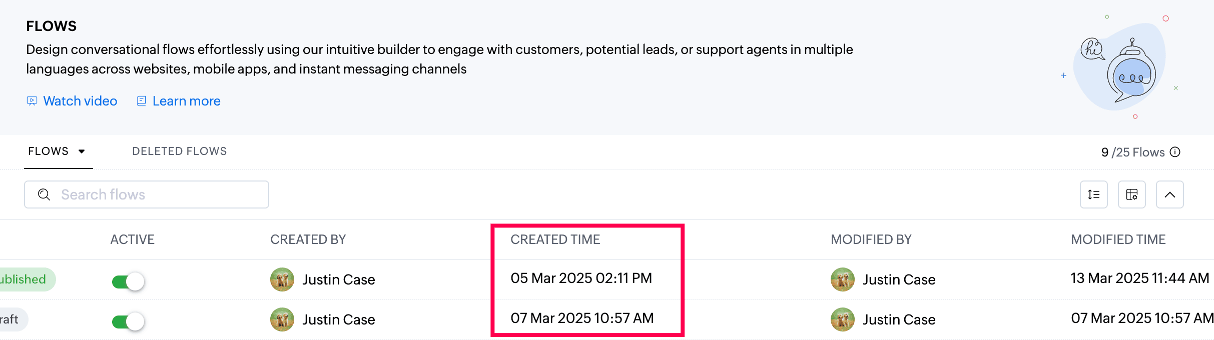Viewport: 1214px width, 340px height.
Task: Open the Watch video link
Action: pos(80,101)
